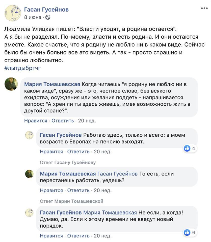The height and width of the screenshot is (242, 211).
Task: Click Мария Томашевская's avatar on first comment
Action: pos(11,84)
